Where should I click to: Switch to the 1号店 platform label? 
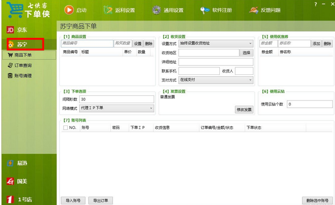click(x=25, y=199)
